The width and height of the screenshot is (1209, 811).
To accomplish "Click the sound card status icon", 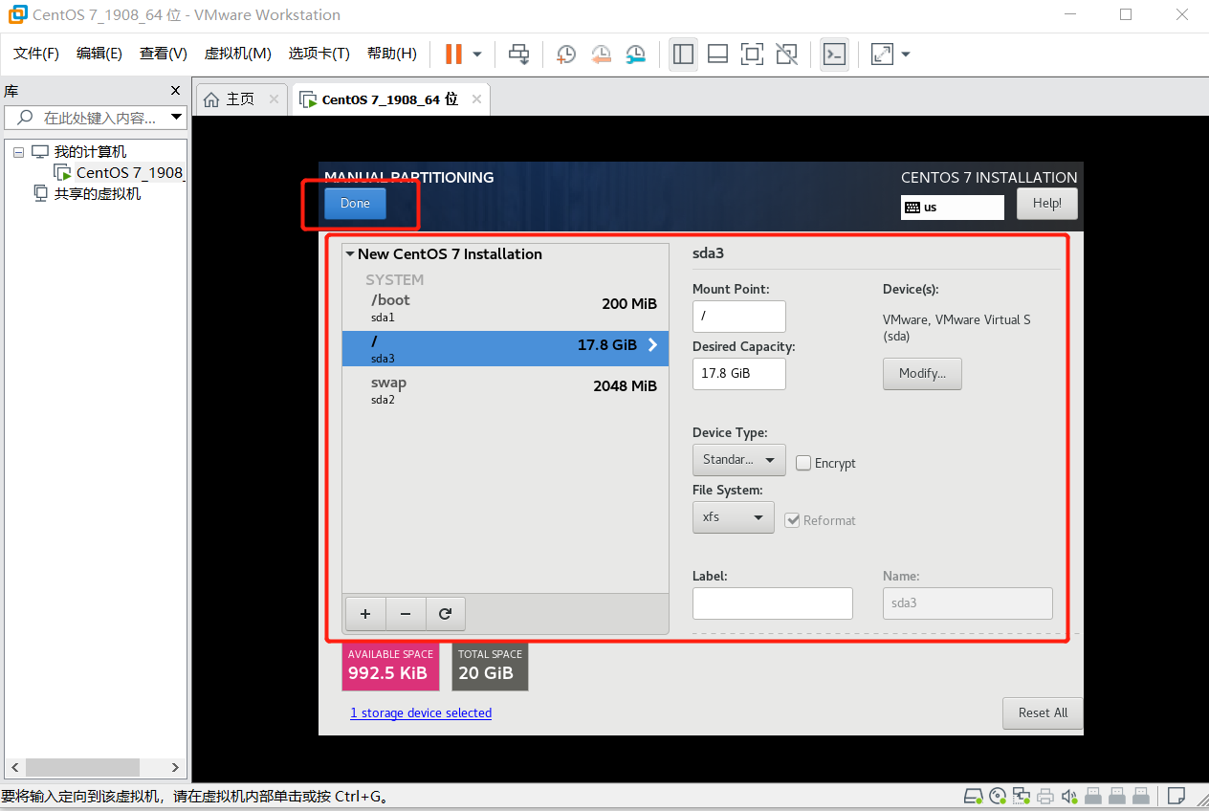I will (1069, 796).
